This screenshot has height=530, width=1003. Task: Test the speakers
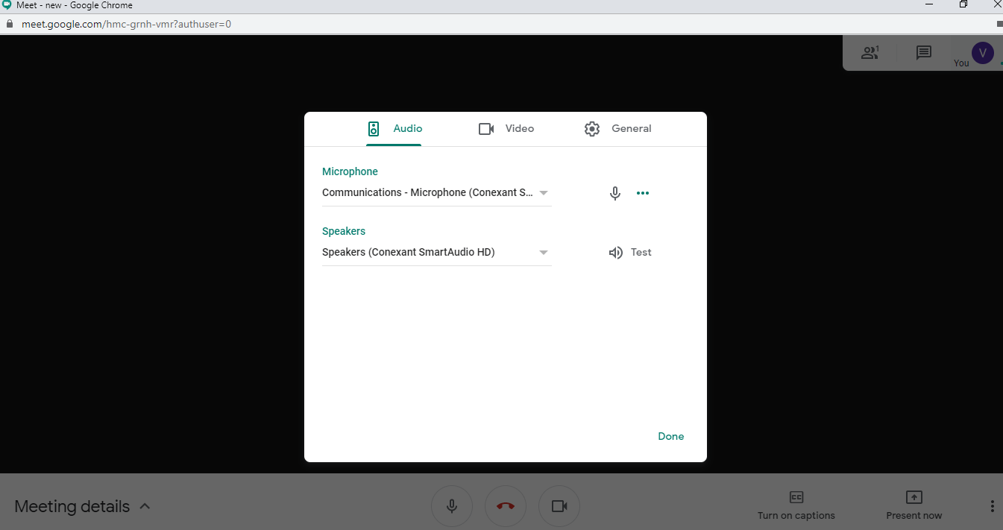point(640,252)
